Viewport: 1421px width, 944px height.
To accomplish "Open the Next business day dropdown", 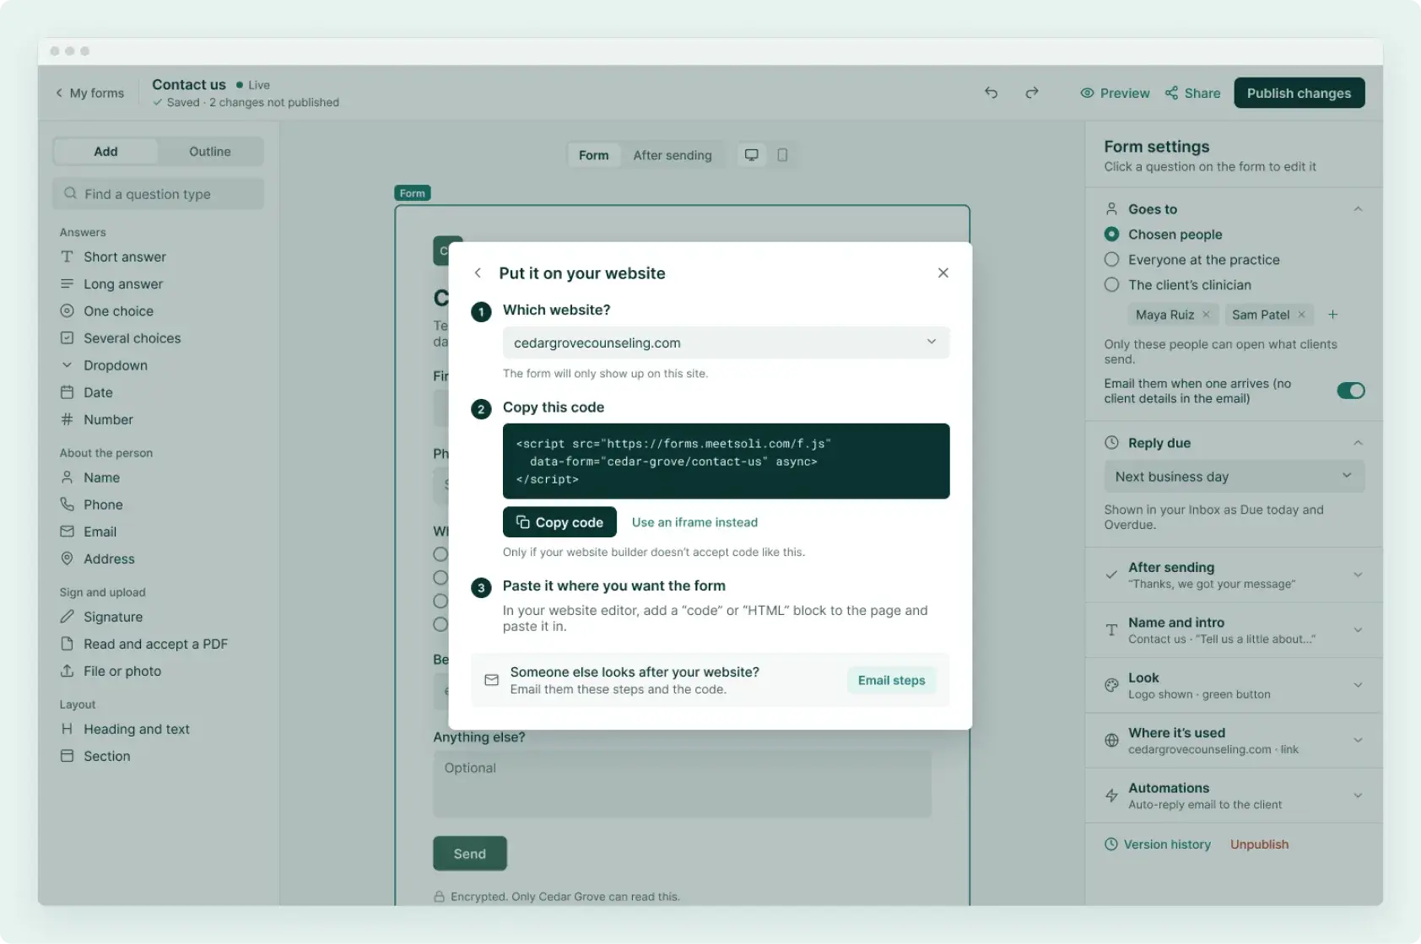I will (x=1234, y=477).
